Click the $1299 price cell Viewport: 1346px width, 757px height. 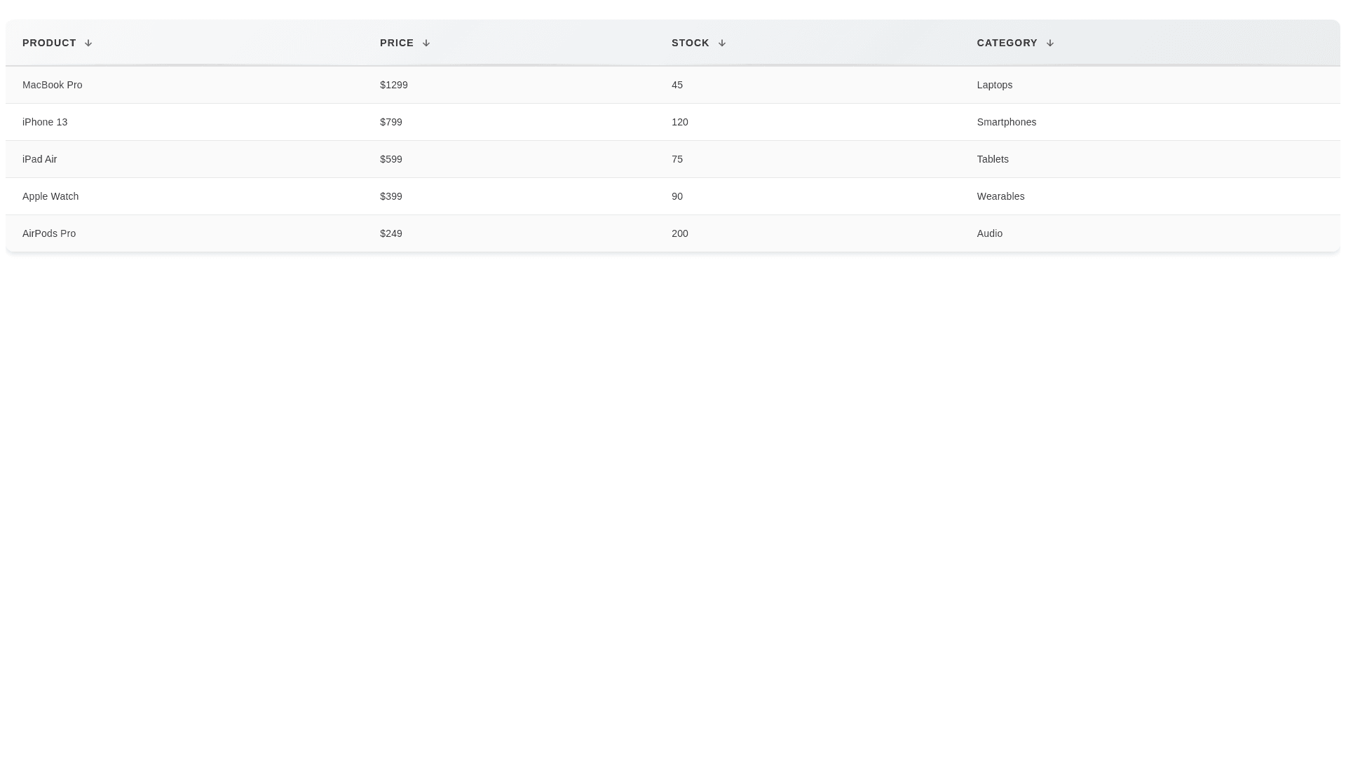coord(393,86)
